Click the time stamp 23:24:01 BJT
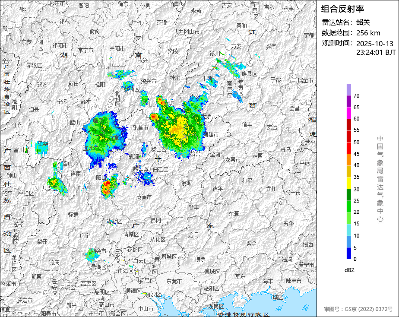 [376, 52]
